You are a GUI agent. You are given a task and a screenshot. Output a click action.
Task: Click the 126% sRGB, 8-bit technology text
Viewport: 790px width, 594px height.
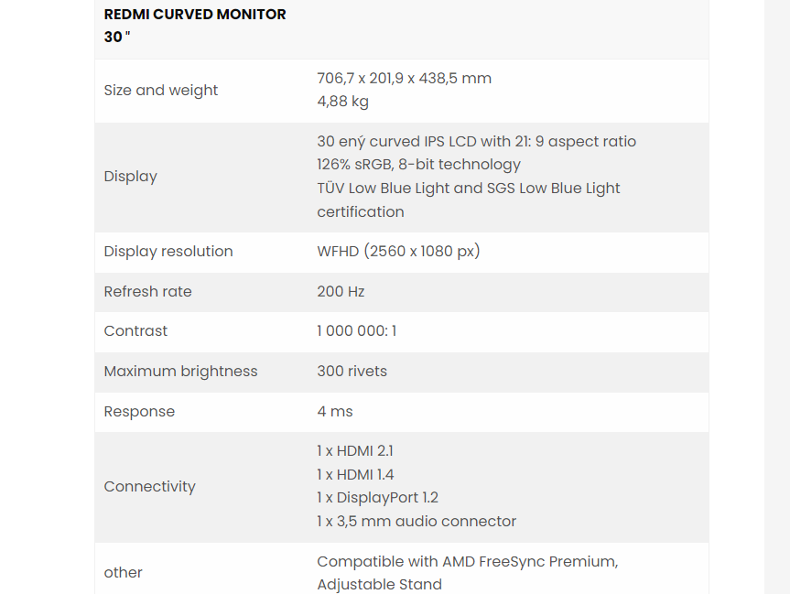pos(418,164)
